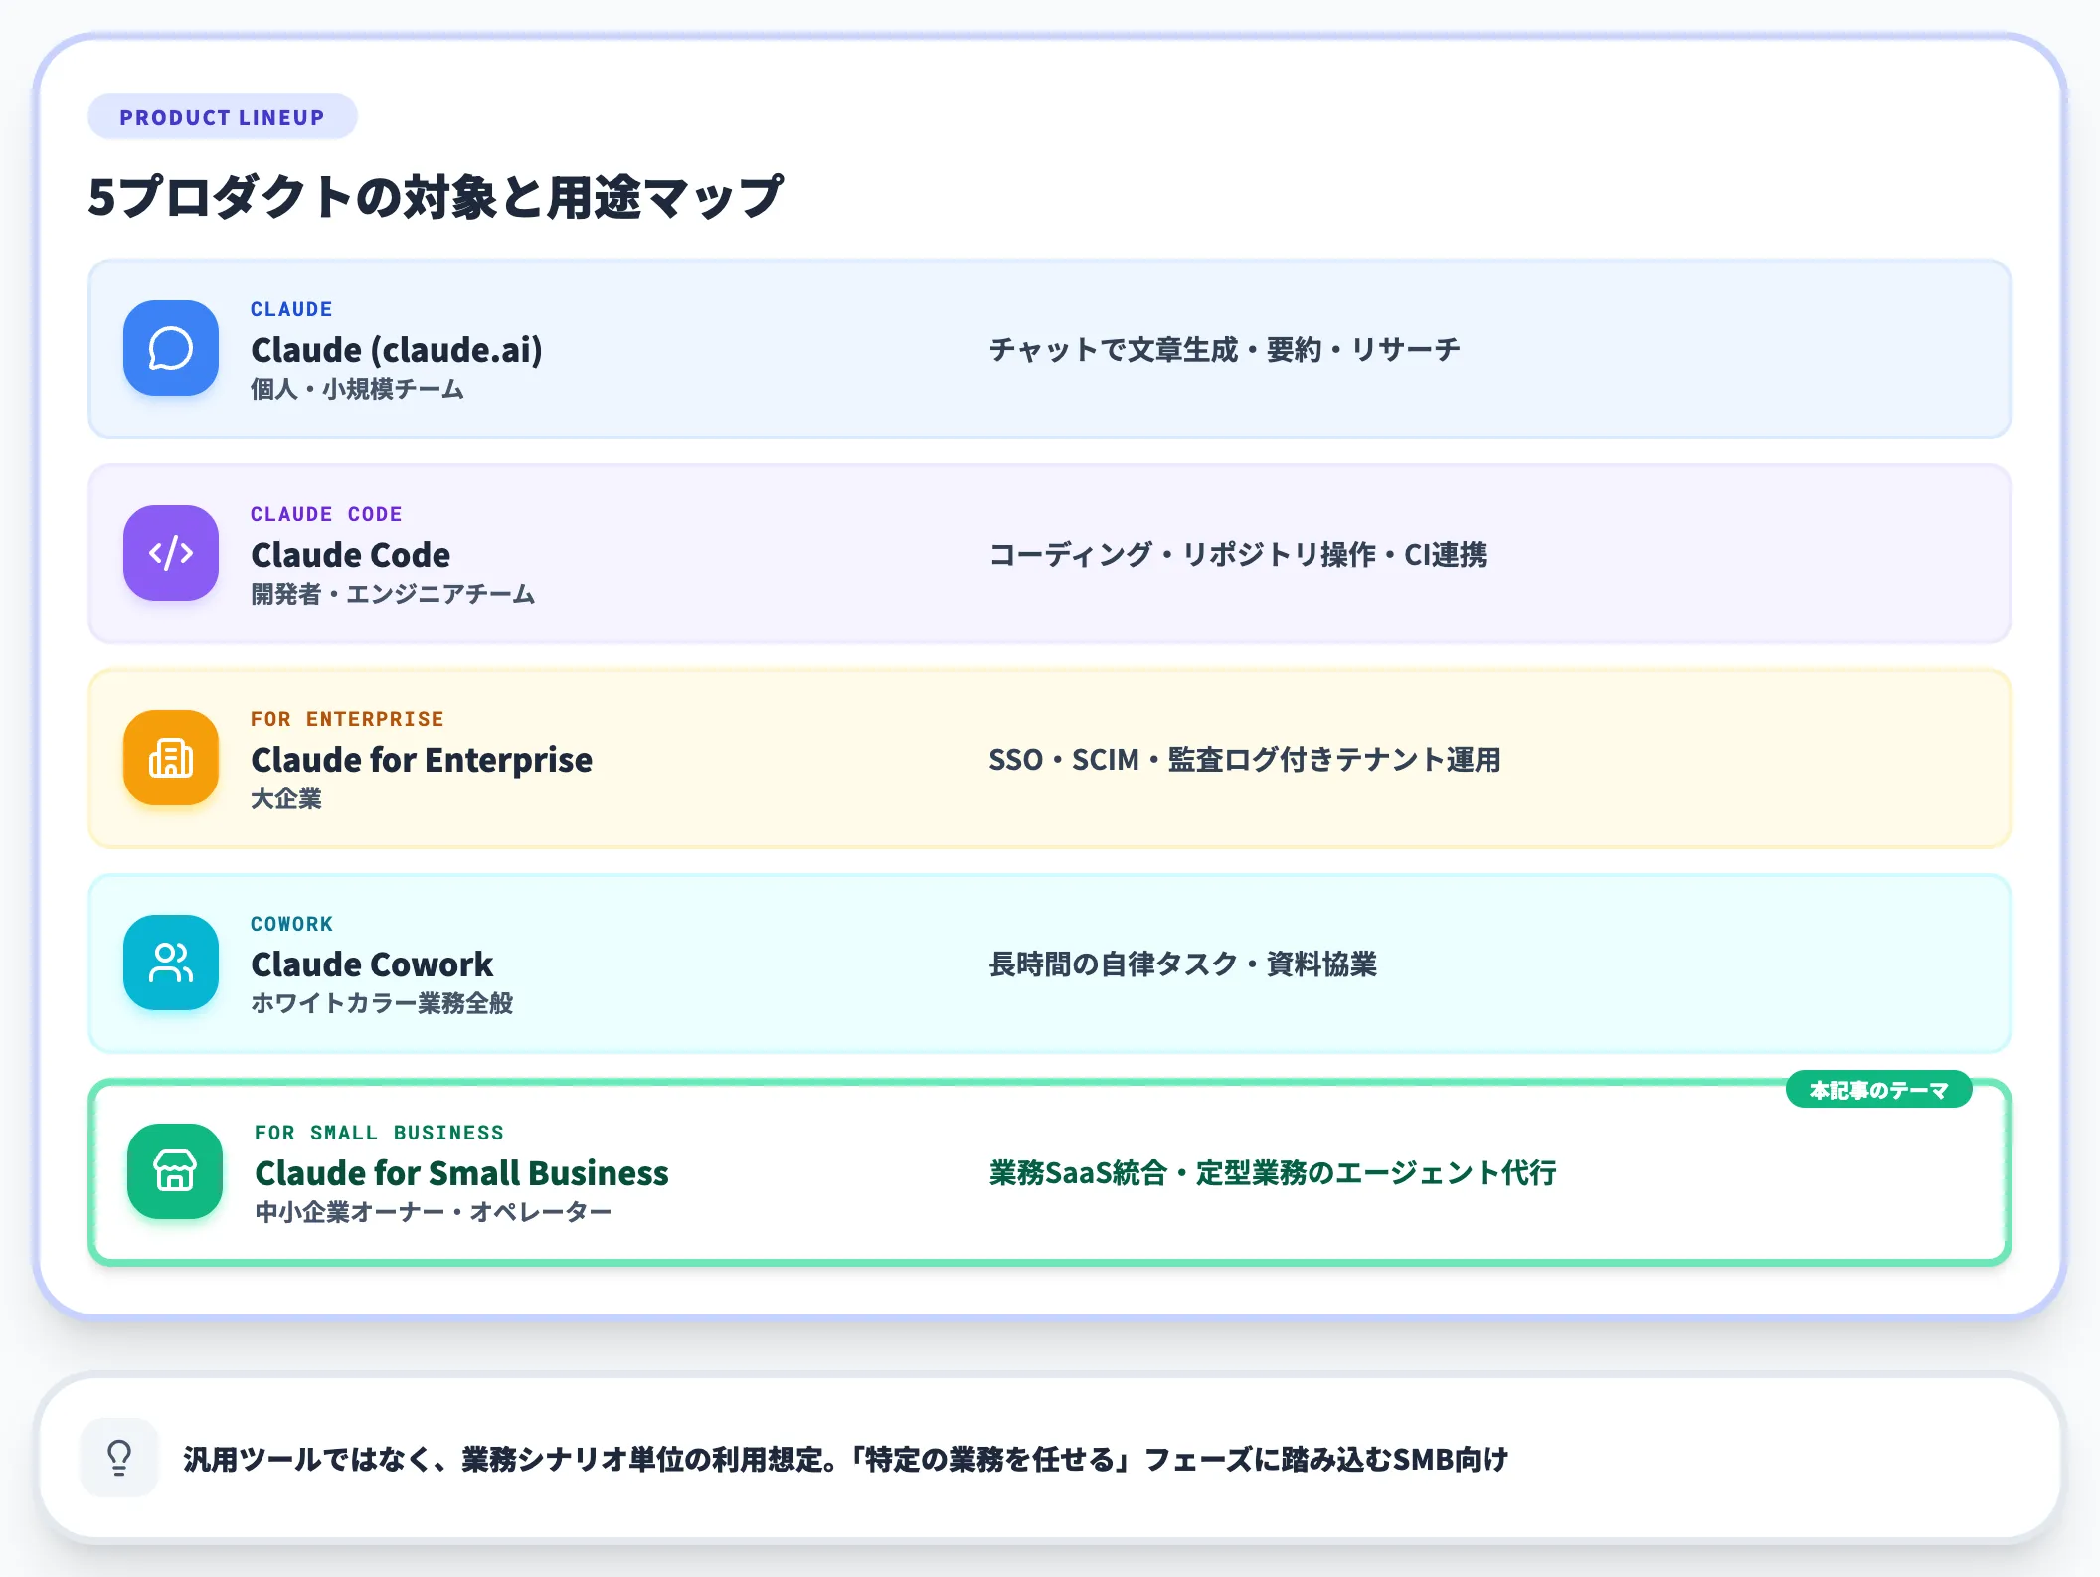Click the FOR SMALL BUSINESS label
Screen dimensions: 2100x1577
[x=379, y=1133]
